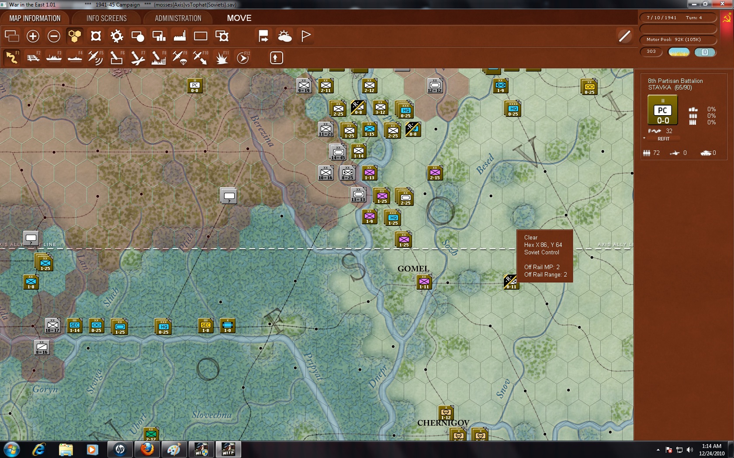Screen dimensions: 734x458
Task: Click the REFIT button in unit panel
Action: (663, 139)
